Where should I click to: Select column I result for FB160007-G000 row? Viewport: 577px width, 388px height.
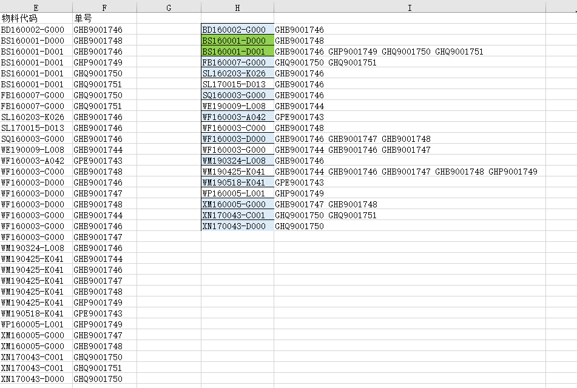pos(410,62)
